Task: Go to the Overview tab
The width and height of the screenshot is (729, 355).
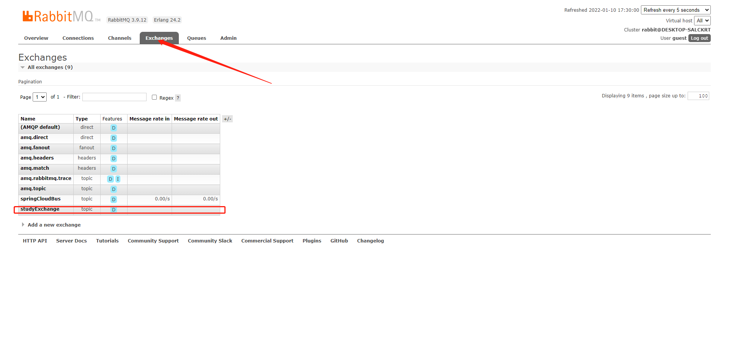Action: click(36, 38)
